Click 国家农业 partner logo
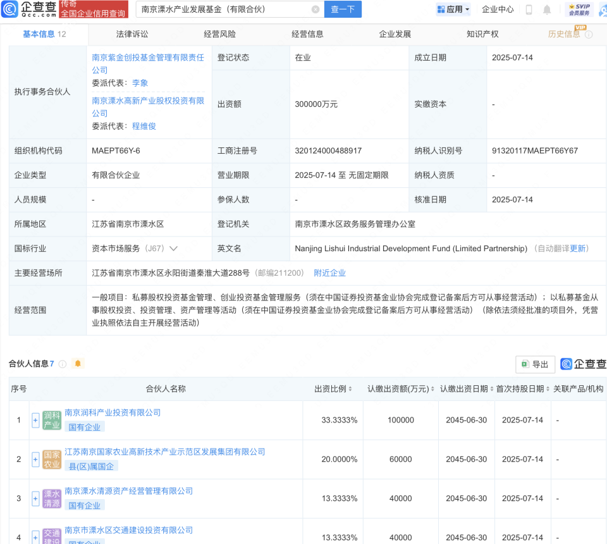 51,459
